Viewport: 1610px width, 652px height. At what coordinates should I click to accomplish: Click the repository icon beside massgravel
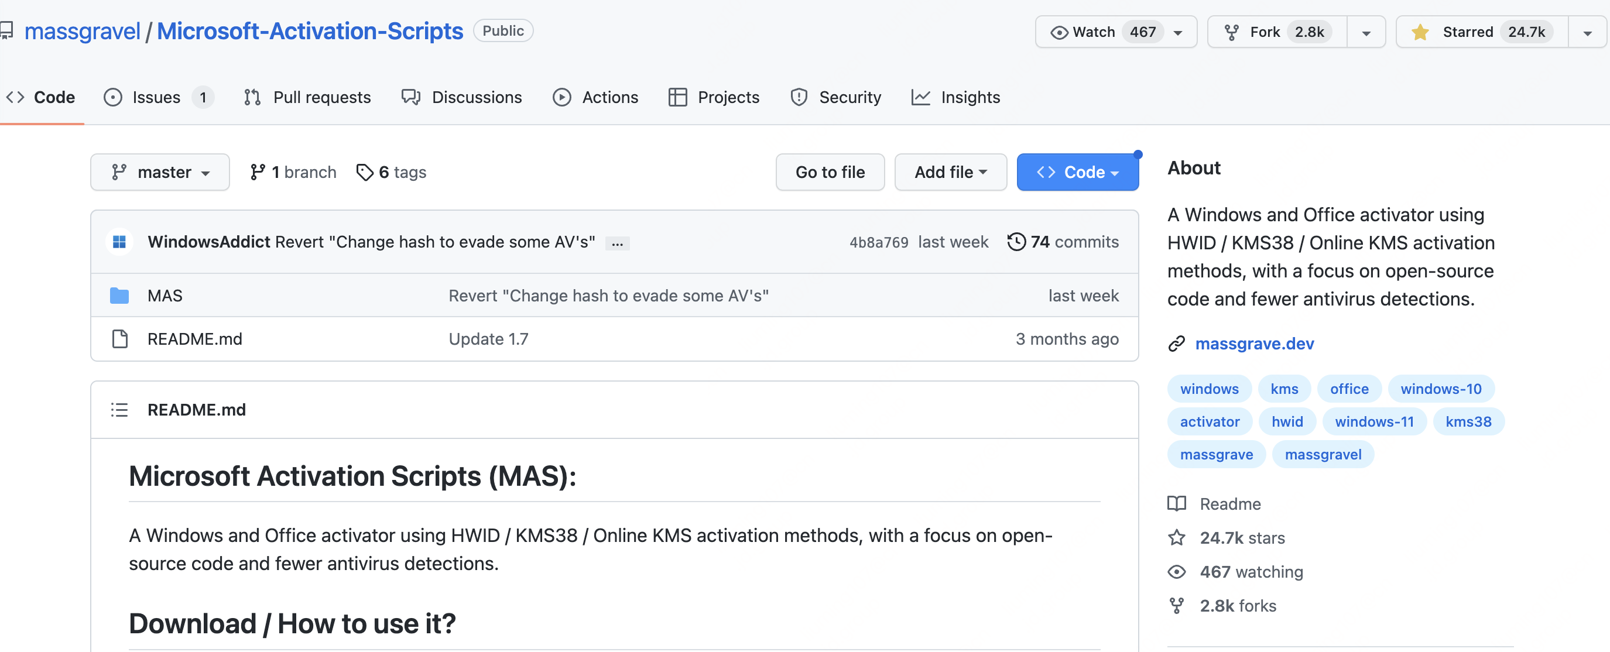click(7, 31)
